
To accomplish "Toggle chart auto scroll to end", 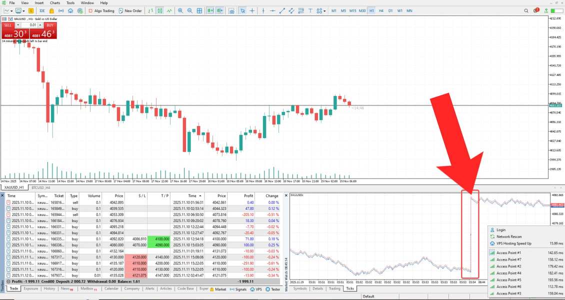I will [210, 11].
